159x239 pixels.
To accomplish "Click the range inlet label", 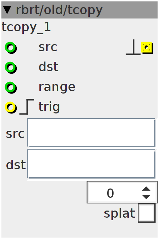I will pyautogui.click(x=57, y=87).
